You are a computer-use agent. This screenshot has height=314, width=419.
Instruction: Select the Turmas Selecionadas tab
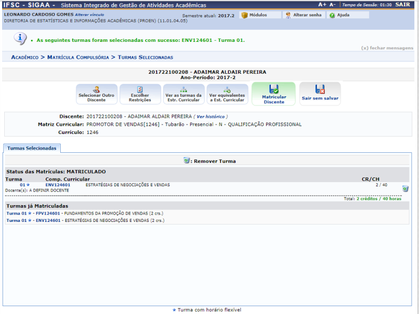31,149
